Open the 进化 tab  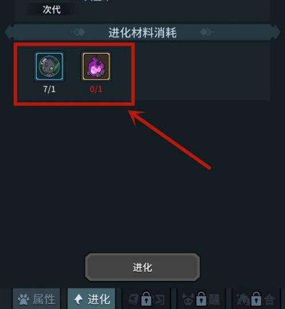coord(91,299)
